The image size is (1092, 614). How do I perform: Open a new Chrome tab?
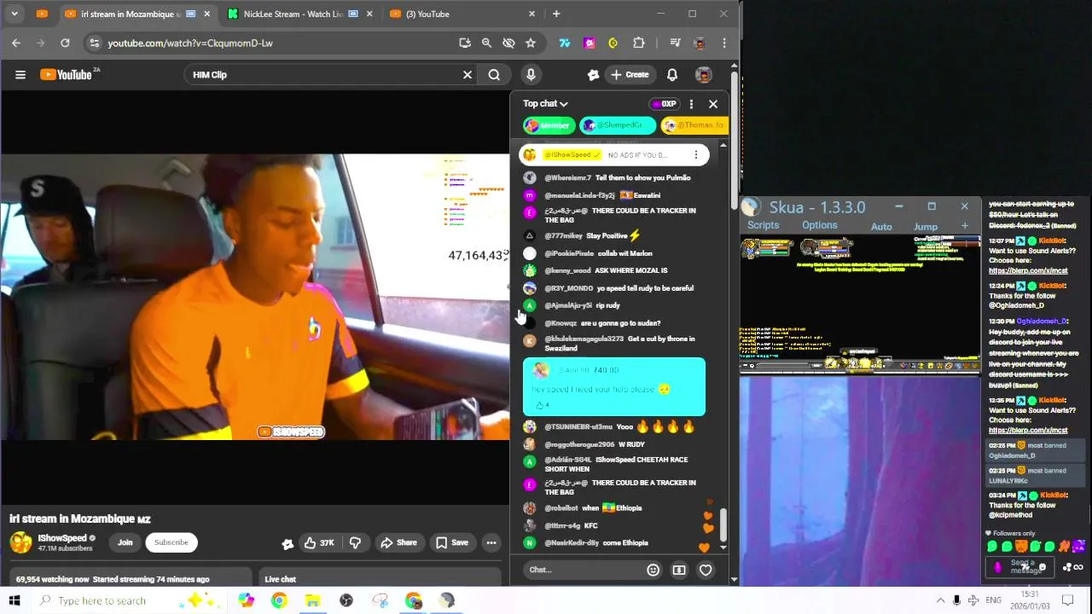tap(556, 14)
